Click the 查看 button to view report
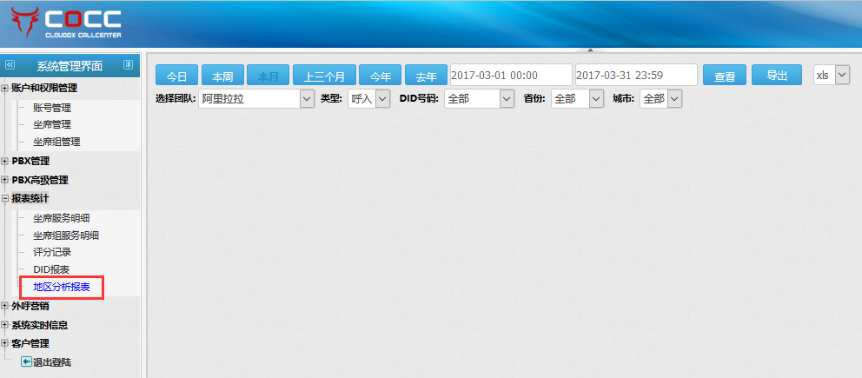This screenshot has height=378, width=862. 725,76
